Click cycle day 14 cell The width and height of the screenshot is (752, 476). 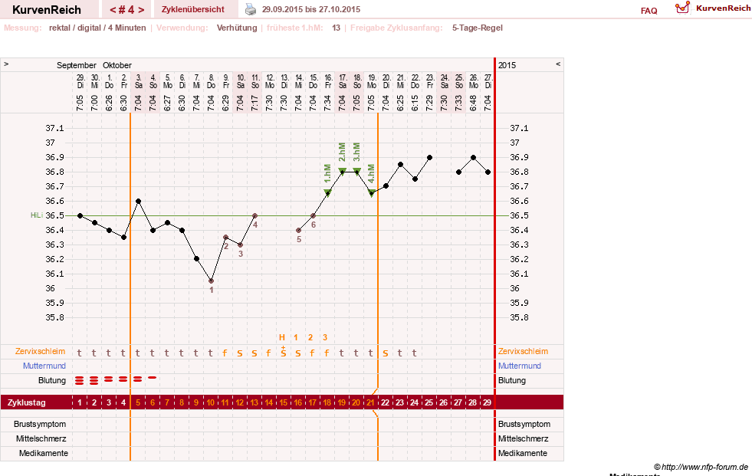[x=269, y=402]
